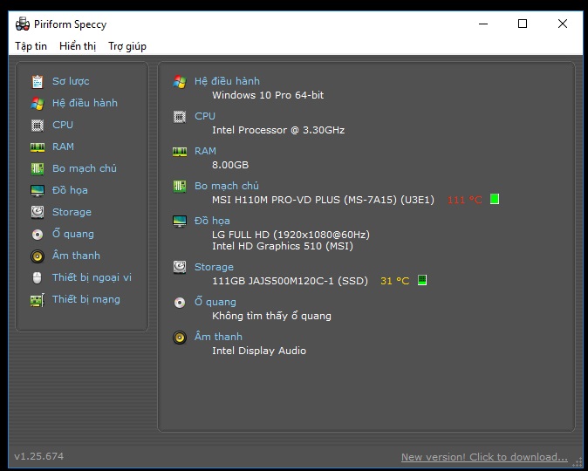Open the Trợ giúp menu

pos(127,46)
